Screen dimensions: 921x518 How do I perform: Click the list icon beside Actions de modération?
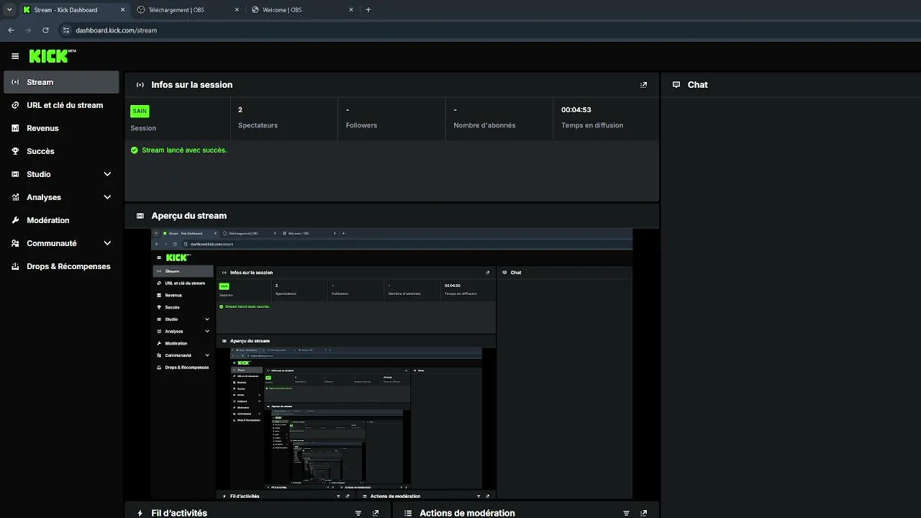coord(408,513)
